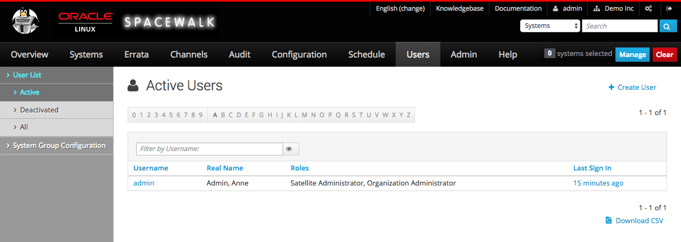Viewport: 681px width, 242px height.
Task: Open the Schedule menu
Action: (x=367, y=54)
